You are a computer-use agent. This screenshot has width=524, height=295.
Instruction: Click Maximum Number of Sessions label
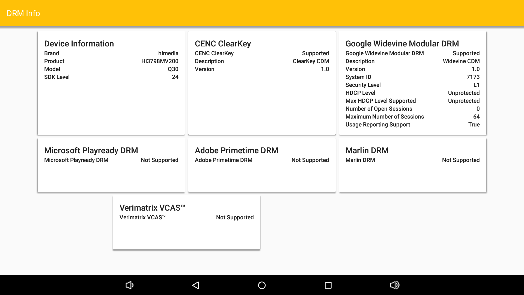pyautogui.click(x=385, y=117)
